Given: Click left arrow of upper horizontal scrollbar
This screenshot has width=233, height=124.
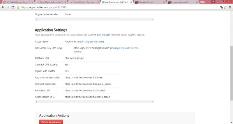Looking at the screenshot, I should pyautogui.click(x=36, y=19).
